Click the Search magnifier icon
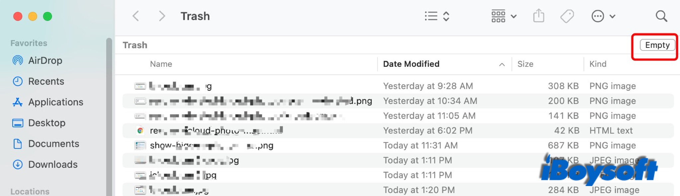 pyautogui.click(x=661, y=16)
